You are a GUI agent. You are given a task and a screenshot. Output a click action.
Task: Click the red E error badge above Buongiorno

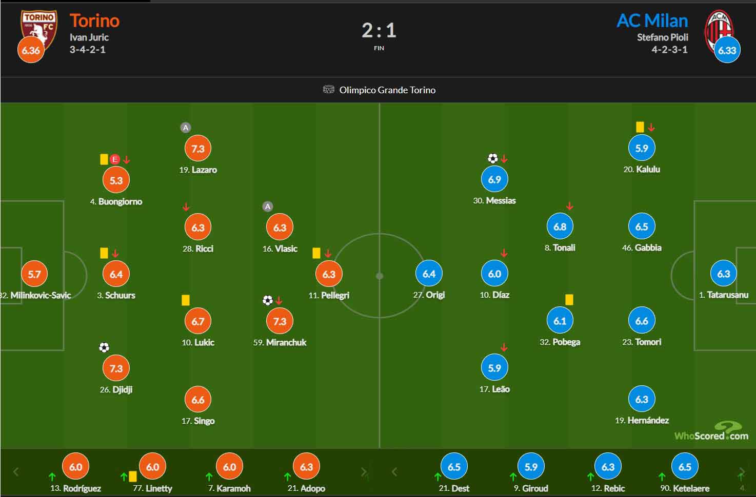coord(115,159)
